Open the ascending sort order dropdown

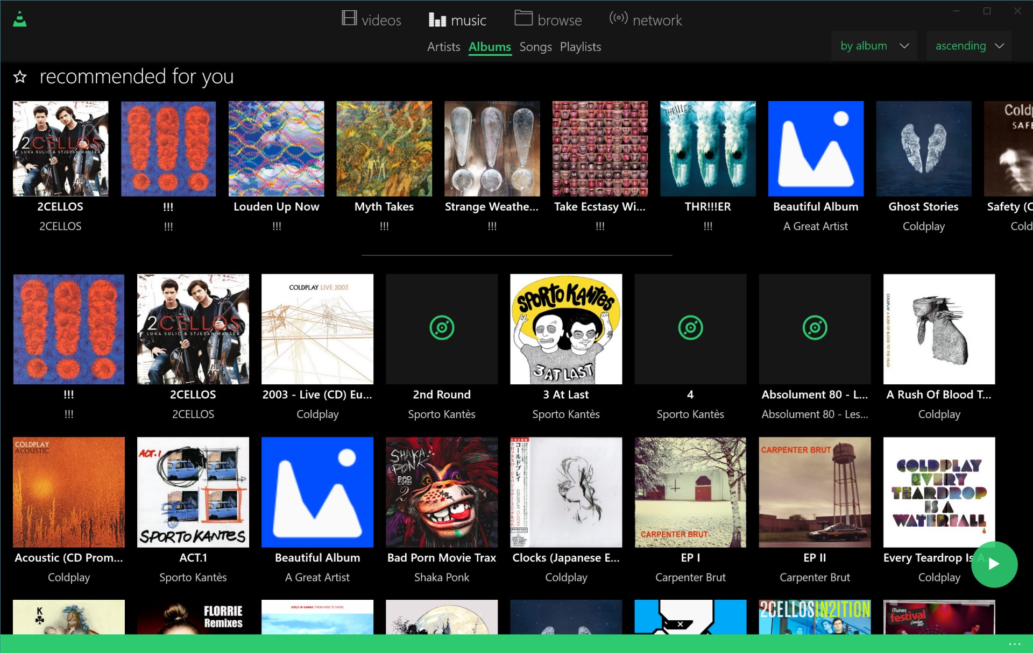click(x=968, y=46)
